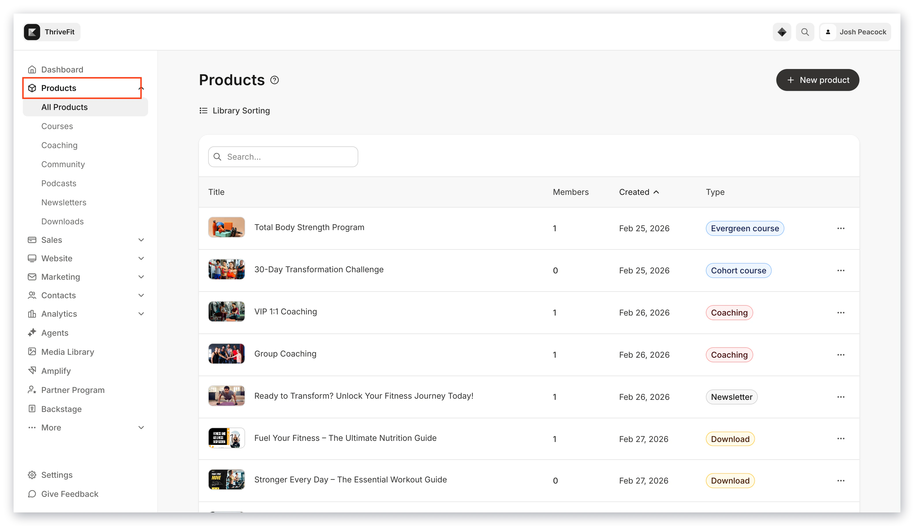Screen dimensions: 914x526
Task: Click the Website monitor icon
Action: [x=32, y=258]
